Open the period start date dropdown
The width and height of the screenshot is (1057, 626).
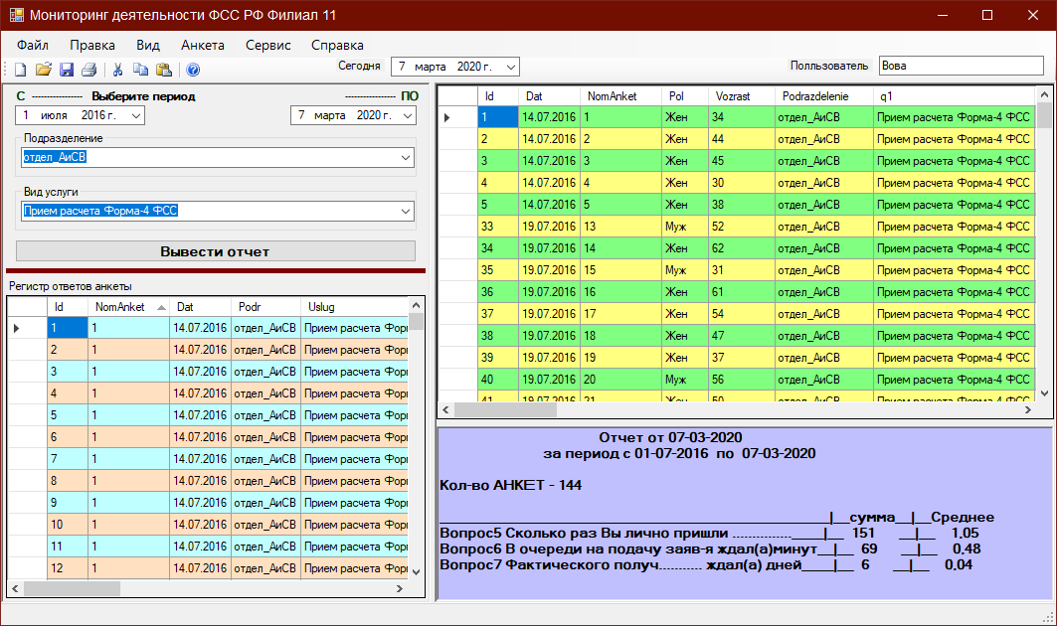[136, 115]
